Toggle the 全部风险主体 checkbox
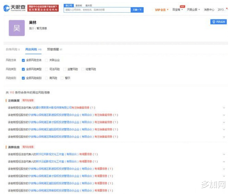 [x=23, y=60]
